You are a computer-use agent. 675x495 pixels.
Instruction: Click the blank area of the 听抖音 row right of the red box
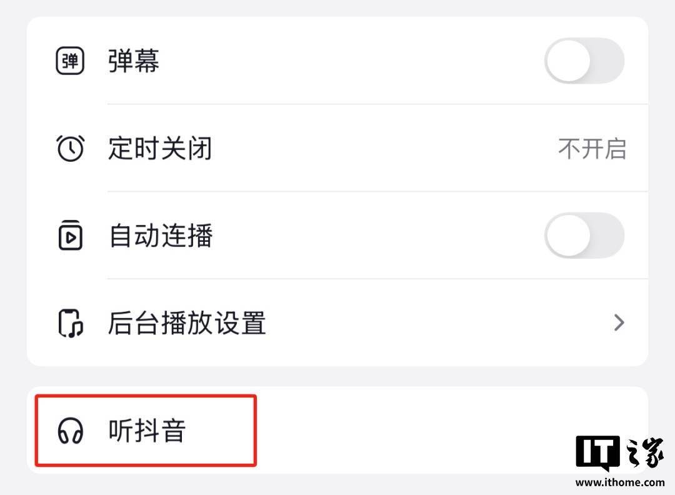click(406, 430)
